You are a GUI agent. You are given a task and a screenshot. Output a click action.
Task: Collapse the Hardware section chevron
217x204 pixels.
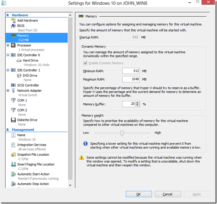[8, 15]
